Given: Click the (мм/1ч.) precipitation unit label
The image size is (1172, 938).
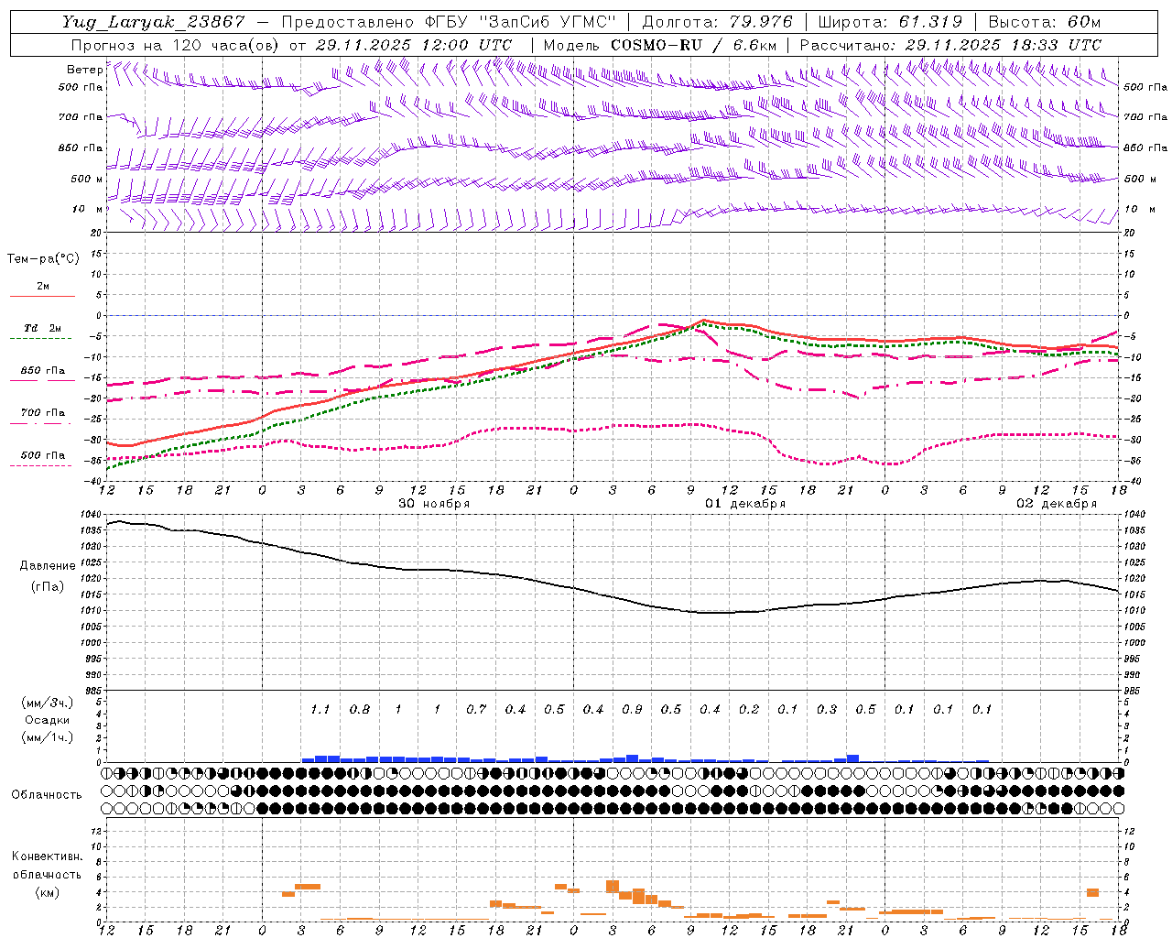Looking at the screenshot, I should [48, 737].
